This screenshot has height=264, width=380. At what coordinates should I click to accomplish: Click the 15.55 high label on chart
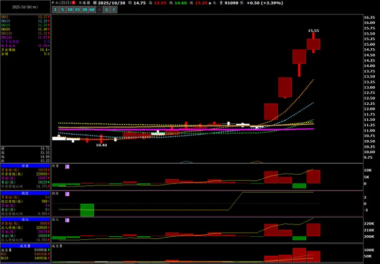point(313,30)
